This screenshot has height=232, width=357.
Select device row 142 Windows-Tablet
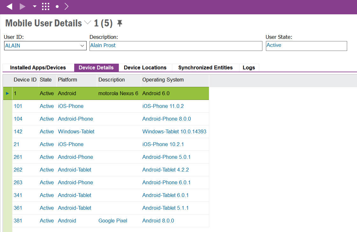(76, 131)
